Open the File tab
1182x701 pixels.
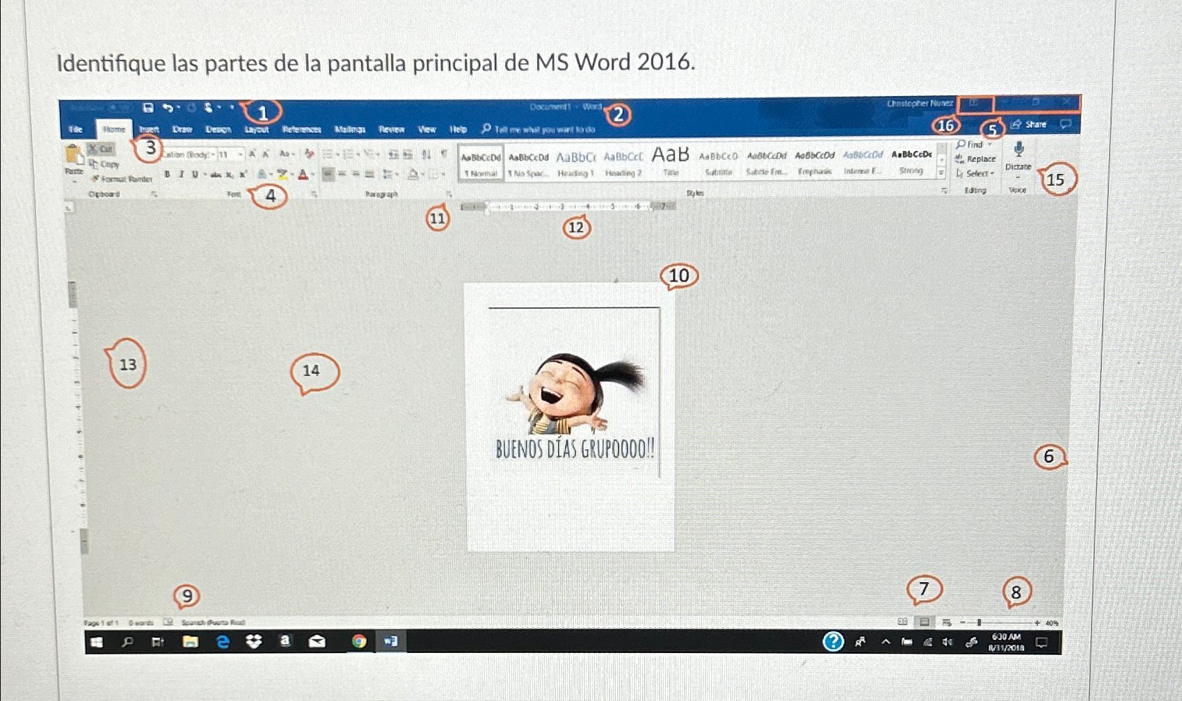point(76,129)
